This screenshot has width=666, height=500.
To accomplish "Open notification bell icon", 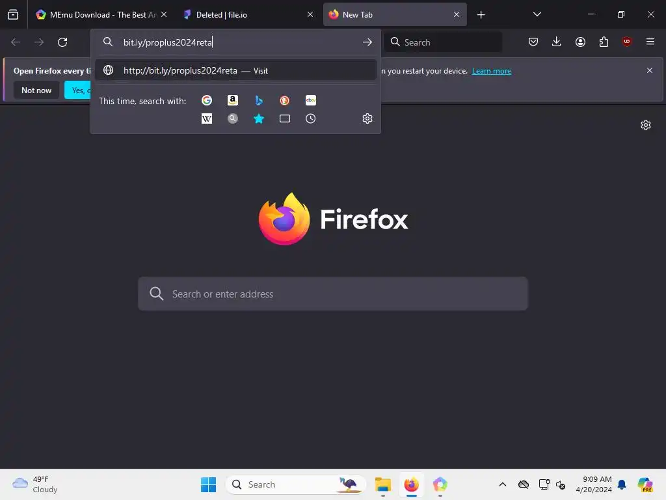I will pos(622,484).
